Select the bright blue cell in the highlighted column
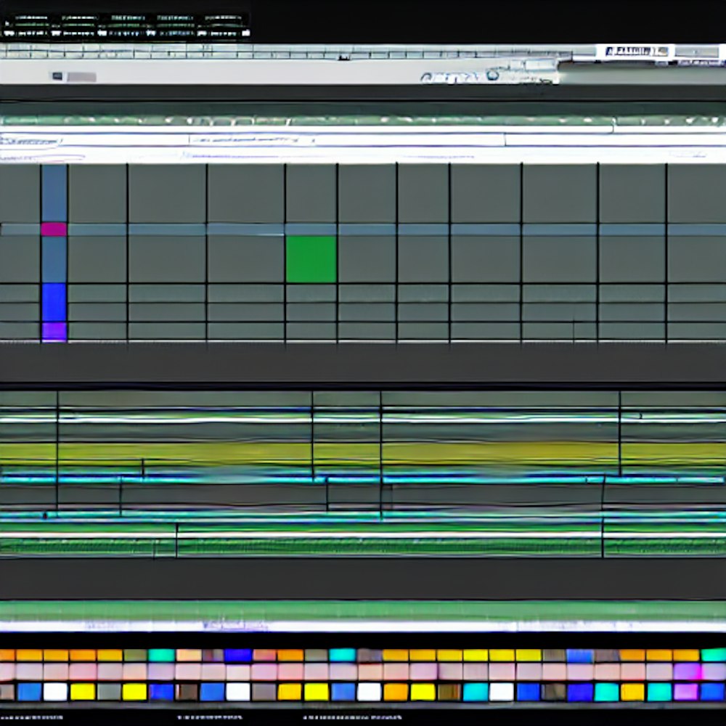Viewport: 726px width, 726px height. point(54,302)
